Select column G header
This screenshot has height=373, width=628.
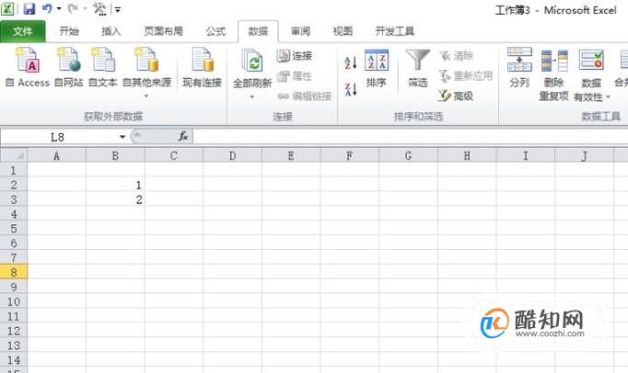(x=409, y=155)
